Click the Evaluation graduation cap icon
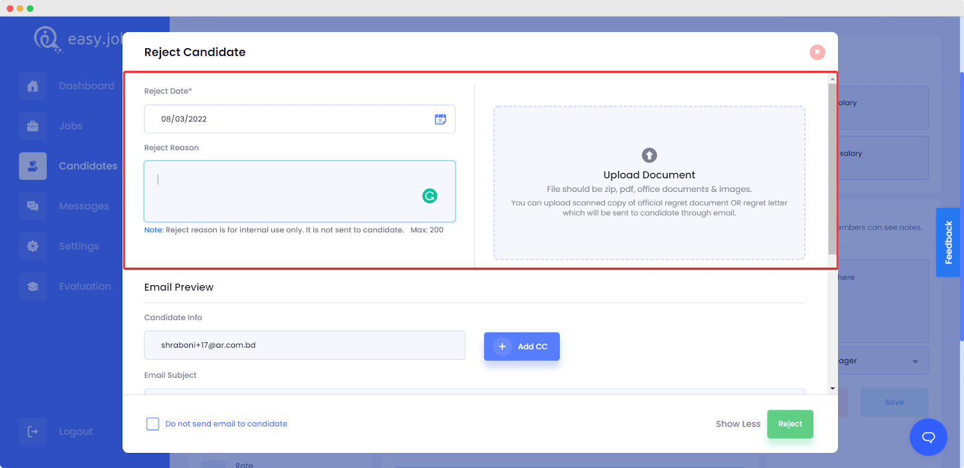Screen dimensions: 964x468 pos(33,286)
